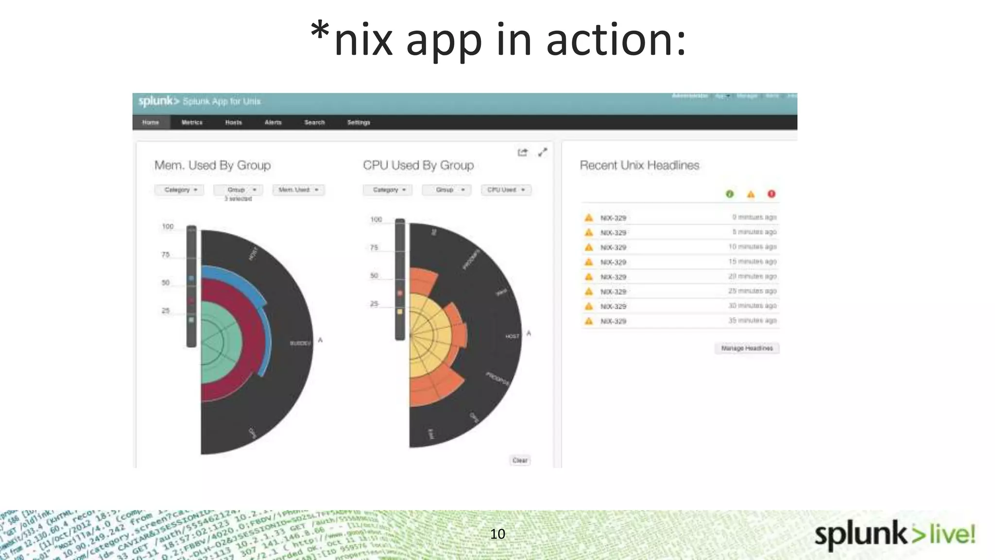Click the Splunk logo in header

tap(159, 101)
